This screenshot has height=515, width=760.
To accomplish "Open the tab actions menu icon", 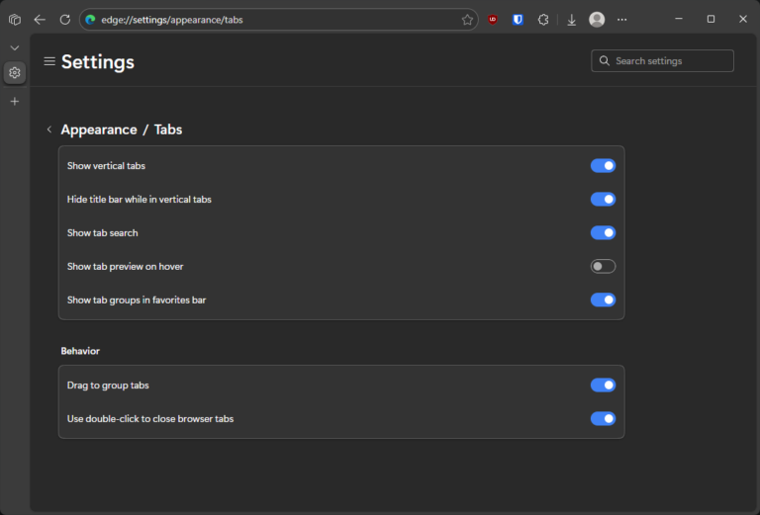I will (15, 20).
